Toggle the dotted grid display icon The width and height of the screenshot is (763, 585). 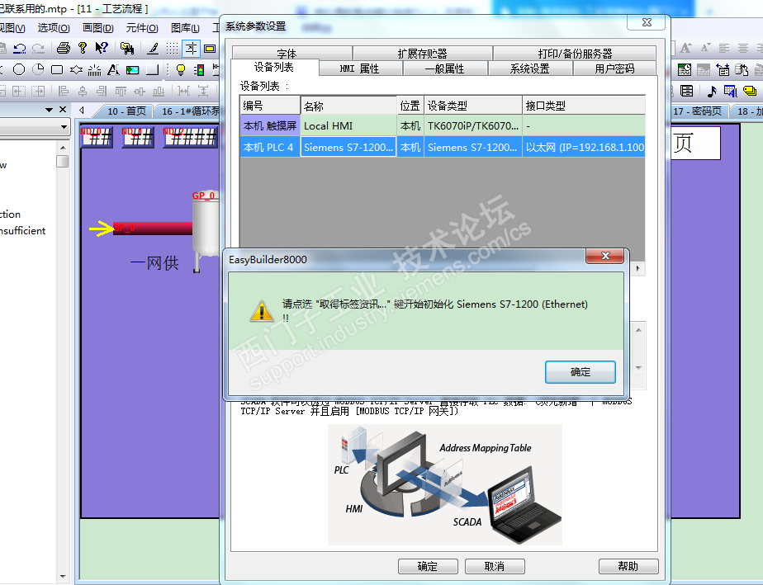tap(172, 48)
